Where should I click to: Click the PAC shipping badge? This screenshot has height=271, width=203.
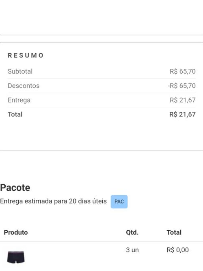tap(119, 201)
